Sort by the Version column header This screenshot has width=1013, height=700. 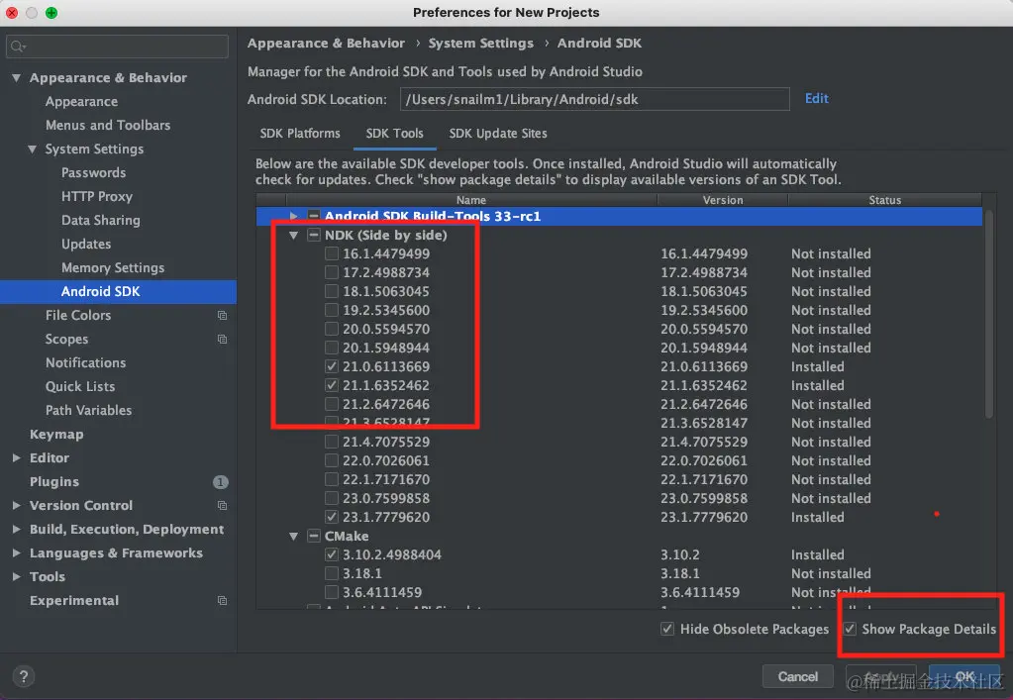click(722, 200)
